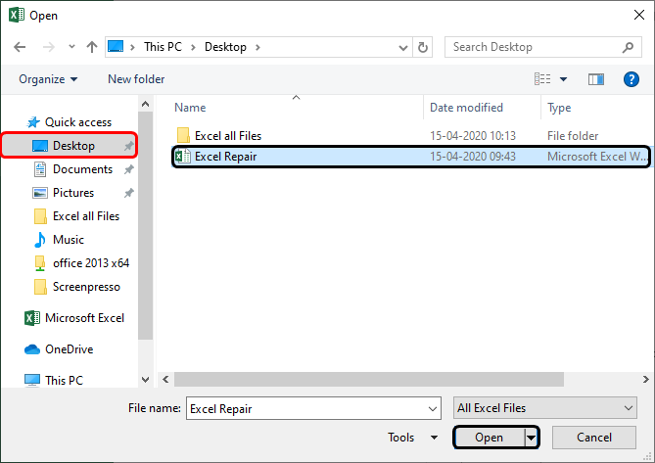Click the Music note icon
The image size is (655, 463).
click(40, 240)
